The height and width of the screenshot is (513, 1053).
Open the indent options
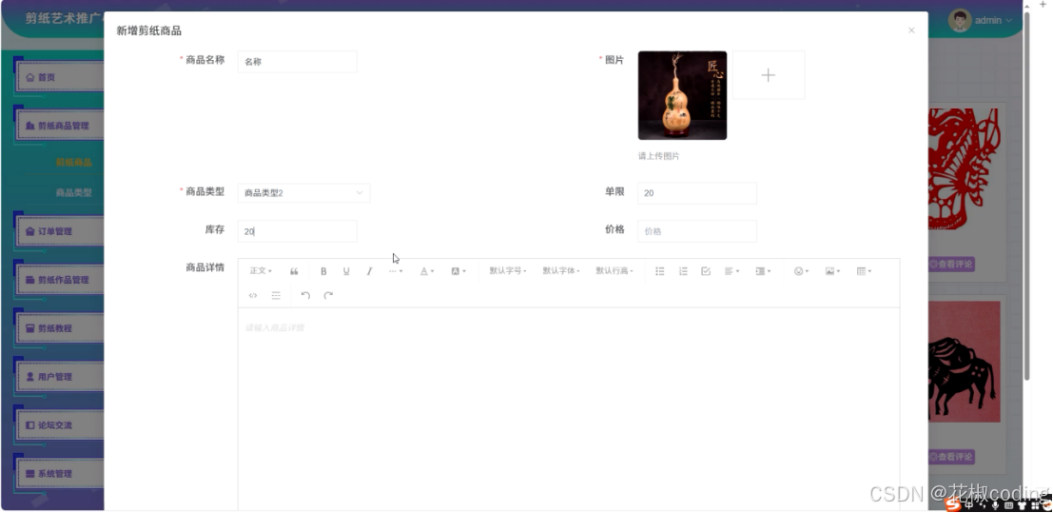coord(763,271)
